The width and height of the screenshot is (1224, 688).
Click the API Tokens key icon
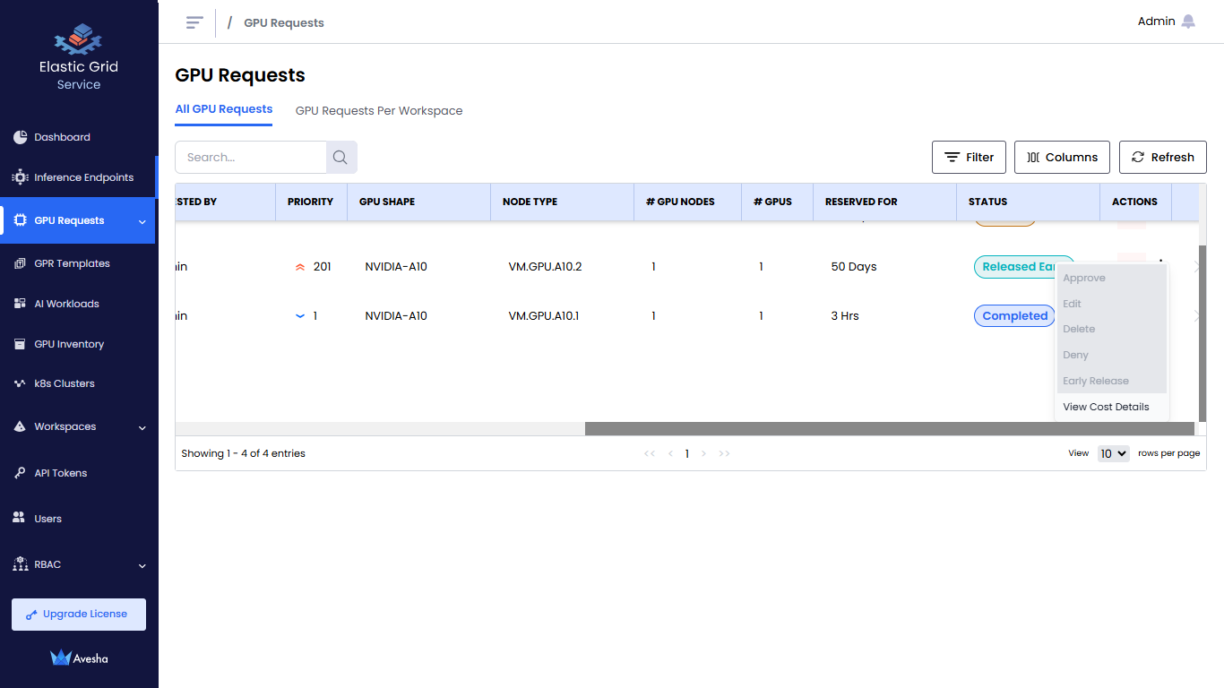click(20, 473)
